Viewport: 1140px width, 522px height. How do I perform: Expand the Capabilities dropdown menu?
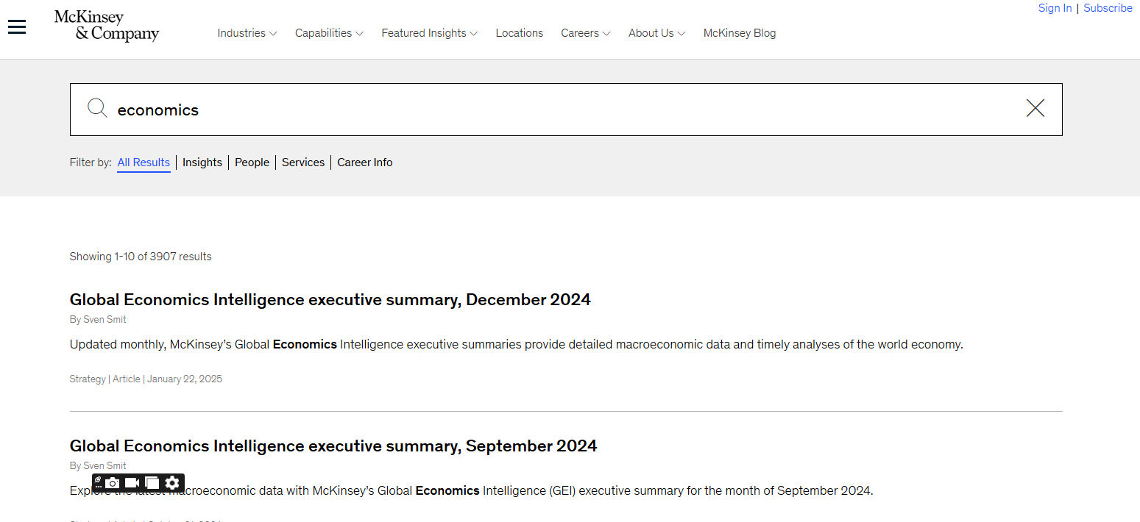coord(329,33)
